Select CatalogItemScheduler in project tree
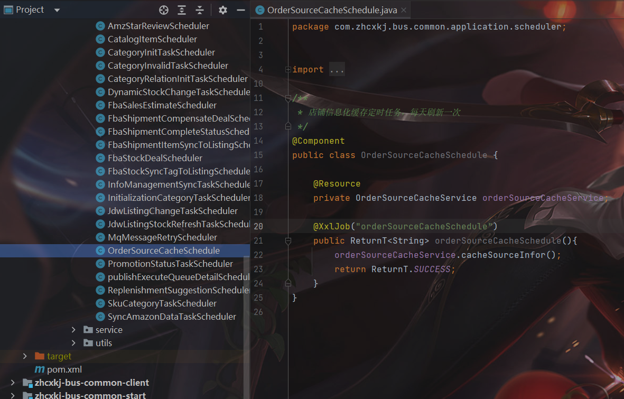This screenshot has width=624, height=399. point(152,39)
